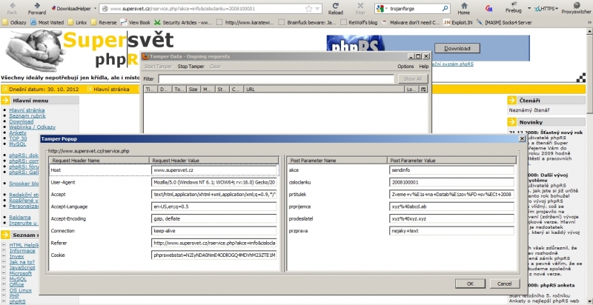This screenshot has height=305, width=593.
Task: Click the HTTPS toolbar button
Action: click(x=545, y=8)
